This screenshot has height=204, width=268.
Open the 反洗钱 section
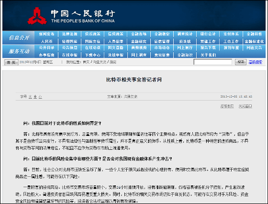point(185,41)
